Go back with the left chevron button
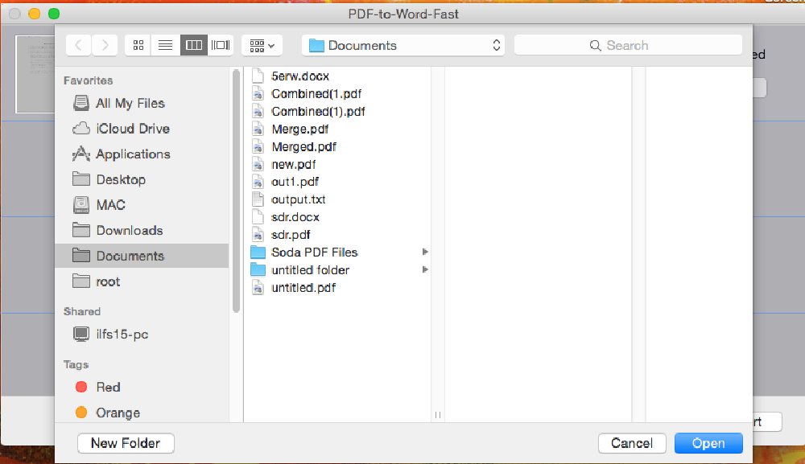Image resolution: width=805 pixels, height=464 pixels. click(79, 45)
